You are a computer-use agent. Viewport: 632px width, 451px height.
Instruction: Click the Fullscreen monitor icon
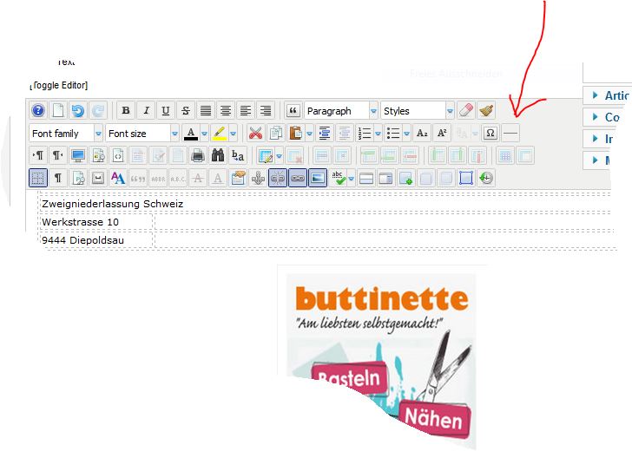click(x=78, y=155)
